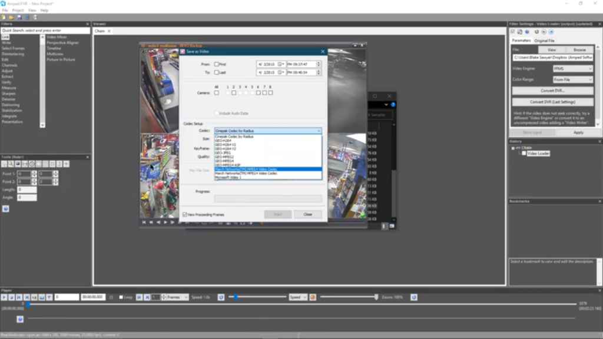
Task: Click Close button in Save as Video dialog
Action: [307, 214]
